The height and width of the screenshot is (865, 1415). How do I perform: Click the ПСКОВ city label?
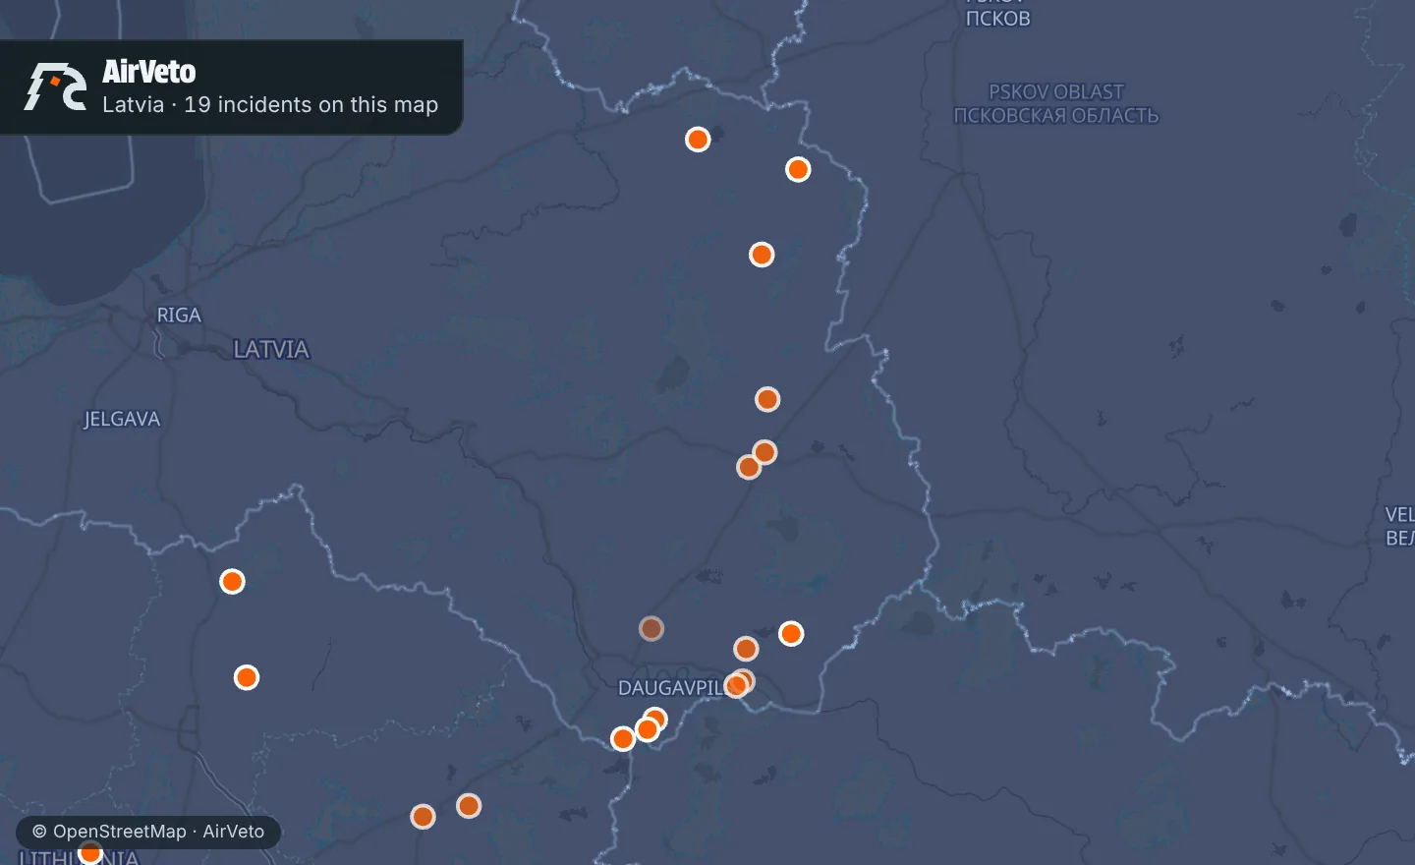998,18
